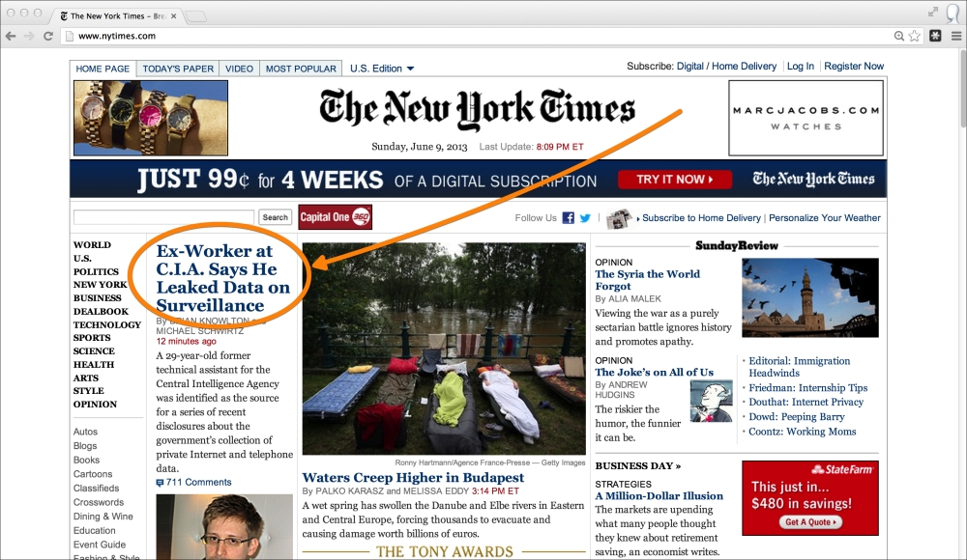
Task: Click the browser back arrow
Action: [x=11, y=37]
